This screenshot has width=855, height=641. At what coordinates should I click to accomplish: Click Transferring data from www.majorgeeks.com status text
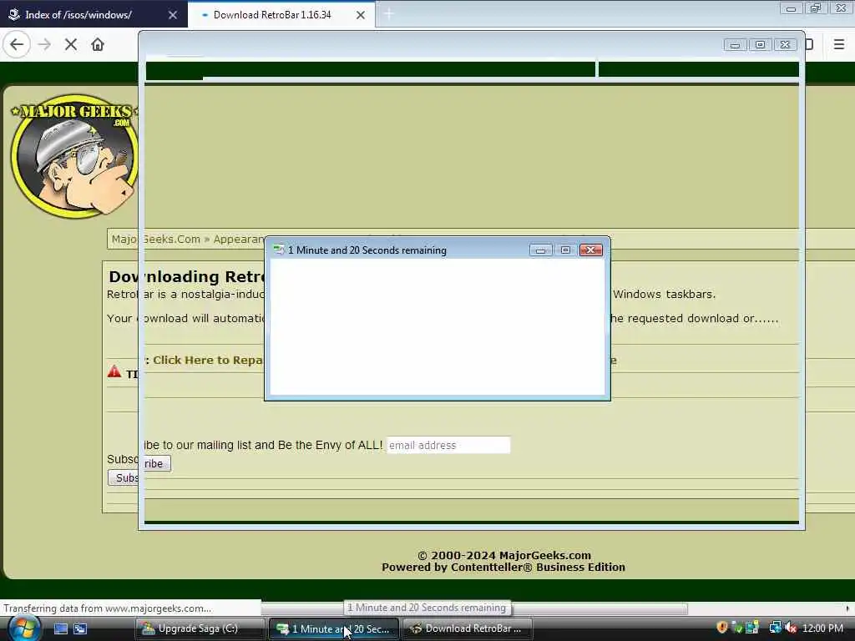coord(107,608)
